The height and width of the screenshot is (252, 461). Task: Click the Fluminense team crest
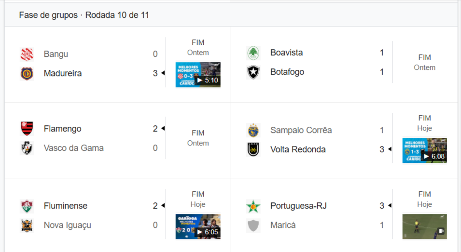coord(27,206)
